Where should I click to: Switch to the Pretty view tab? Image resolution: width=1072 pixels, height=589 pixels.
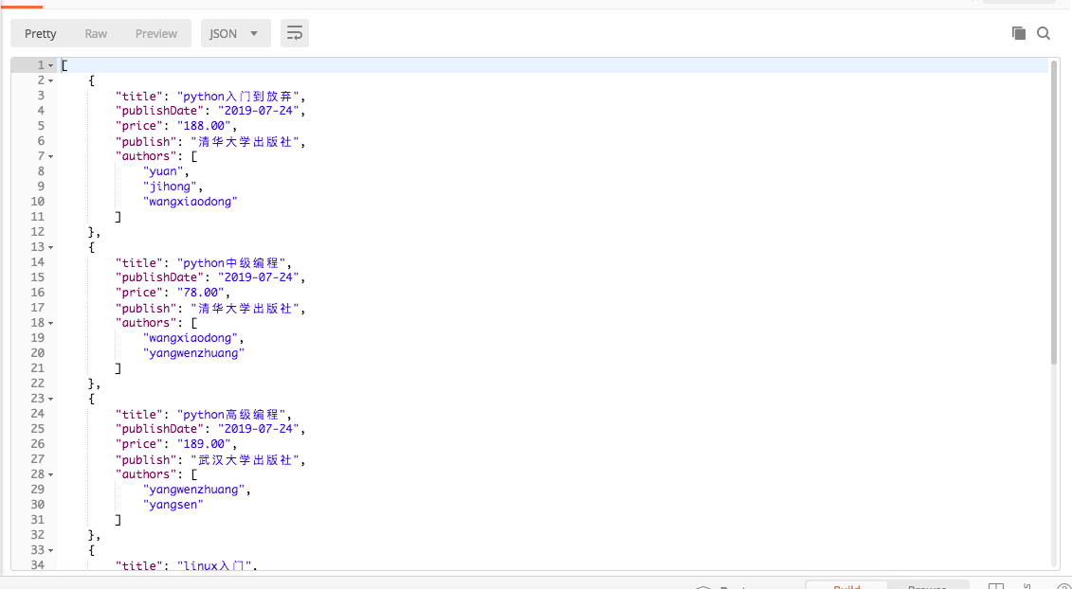tap(41, 33)
